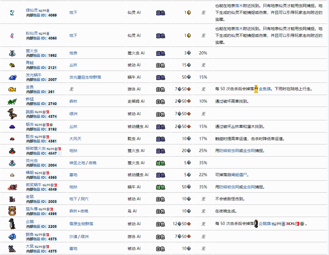
Task: Open the 雪原生物群落 link
Action: tap(81, 224)
